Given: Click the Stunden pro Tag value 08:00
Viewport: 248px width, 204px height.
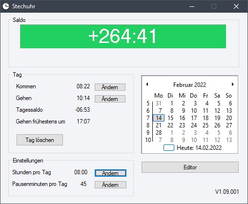Looking at the screenshot, I should click(x=81, y=172).
